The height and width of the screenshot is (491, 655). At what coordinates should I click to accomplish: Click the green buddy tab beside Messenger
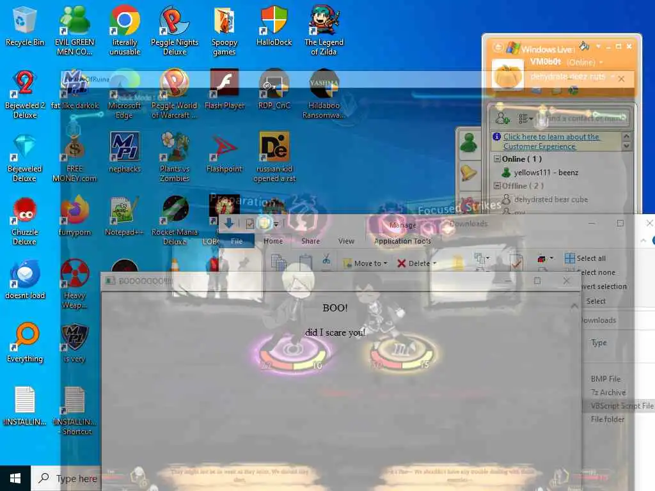[469, 143]
